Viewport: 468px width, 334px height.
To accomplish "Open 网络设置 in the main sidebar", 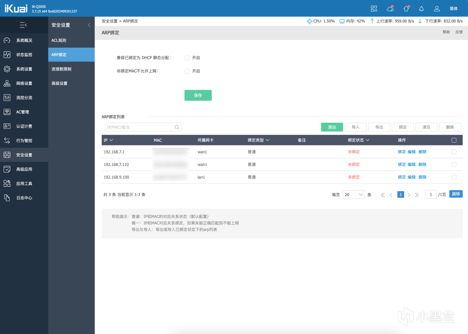I will (x=24, y=83).
